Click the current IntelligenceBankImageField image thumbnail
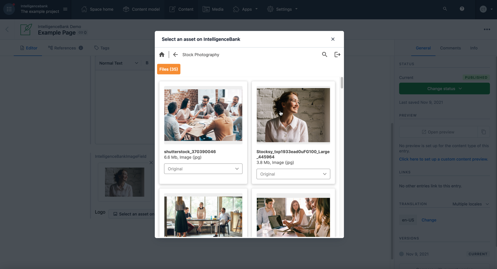The width and height of the screenshot is (497, 269). (x=125, y=182)
